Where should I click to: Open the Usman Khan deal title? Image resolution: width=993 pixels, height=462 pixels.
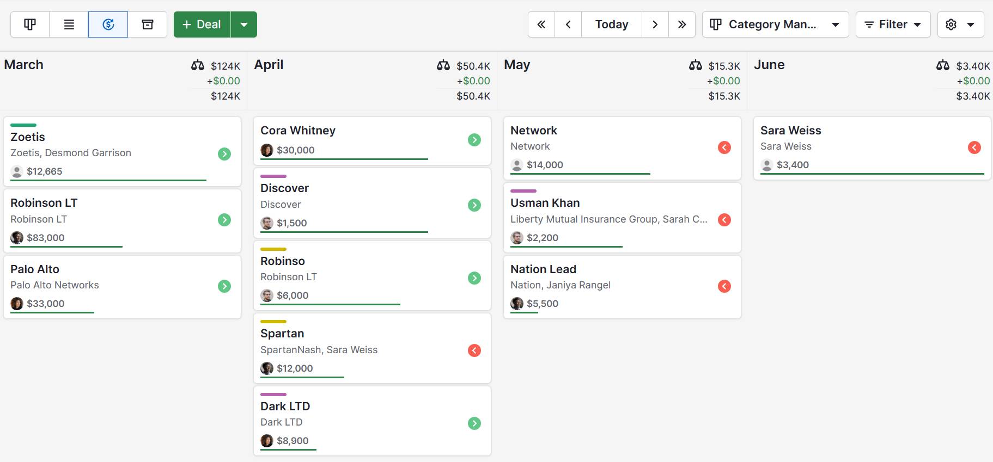(545, 203)
